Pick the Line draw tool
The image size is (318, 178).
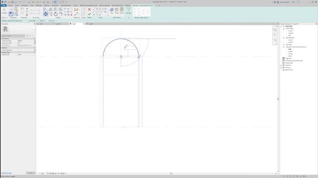coord(94,9)
